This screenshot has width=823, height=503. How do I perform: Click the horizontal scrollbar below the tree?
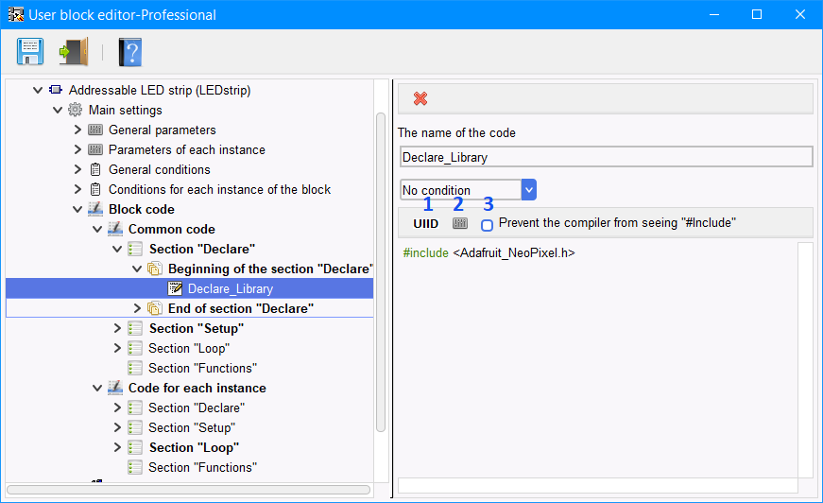188,490
